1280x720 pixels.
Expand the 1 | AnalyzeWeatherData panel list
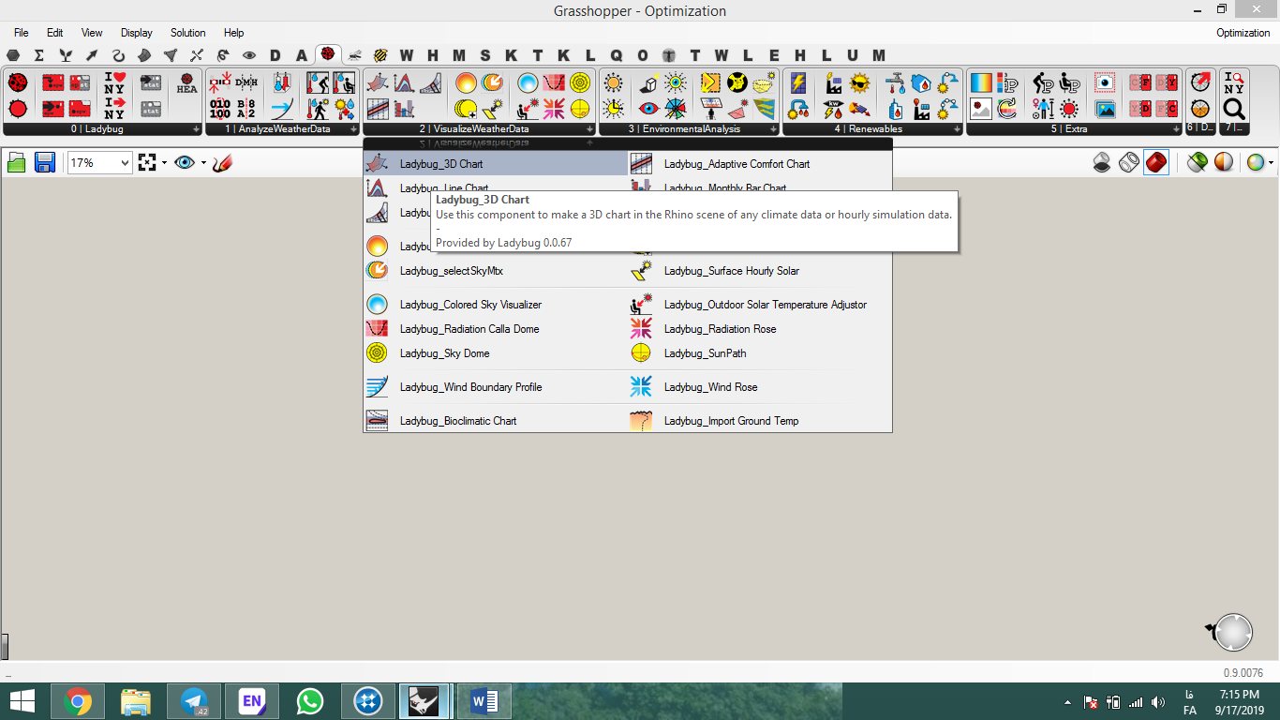pyautogui.click(x=352, y=129)
